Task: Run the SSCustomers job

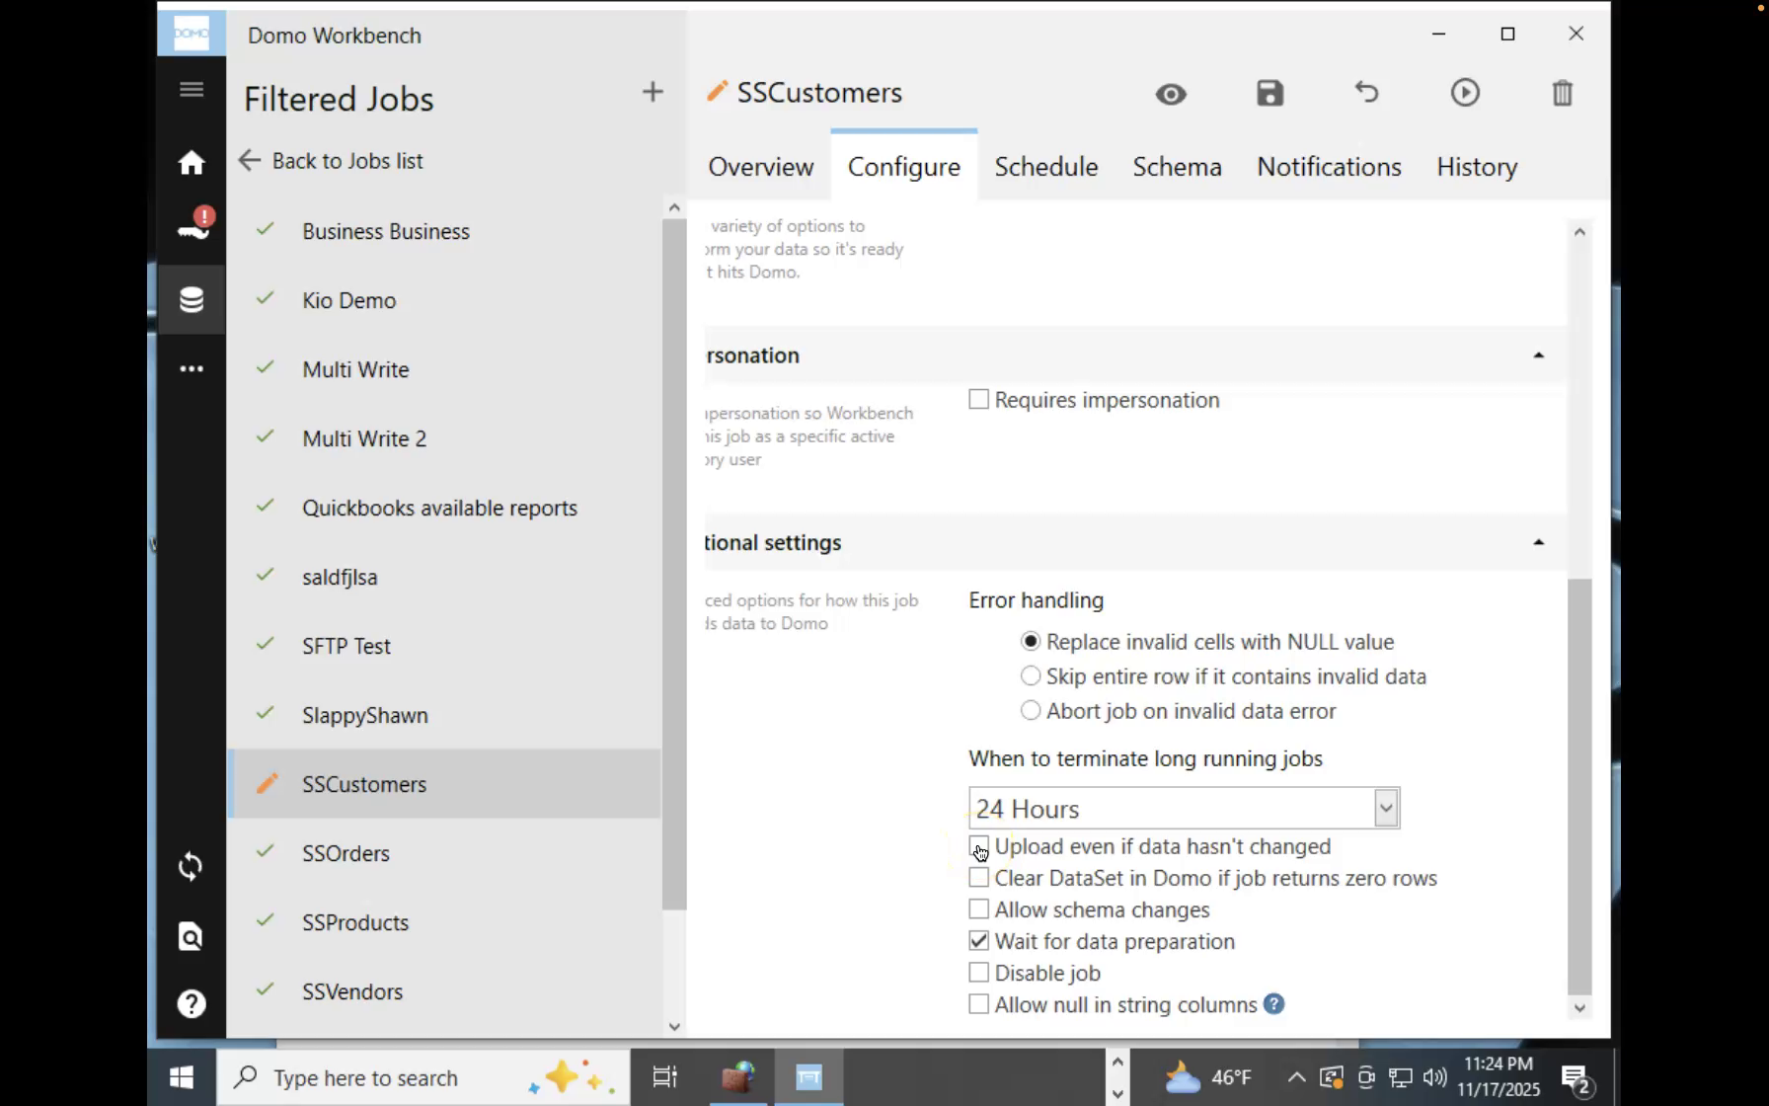Action: [1465, 93]
